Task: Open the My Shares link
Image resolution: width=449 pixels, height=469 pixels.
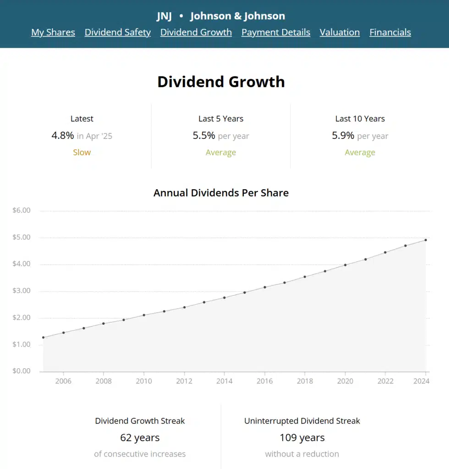Action: tap(53, 33)
